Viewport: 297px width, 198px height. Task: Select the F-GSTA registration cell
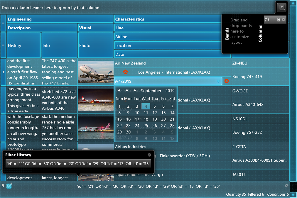pyautogui.click(x=260, y=146)
